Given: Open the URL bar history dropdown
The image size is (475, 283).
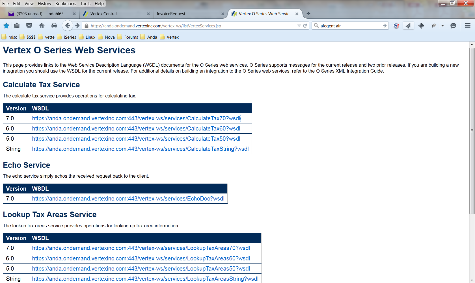Looking at the screenshot, I should (299, 26).
